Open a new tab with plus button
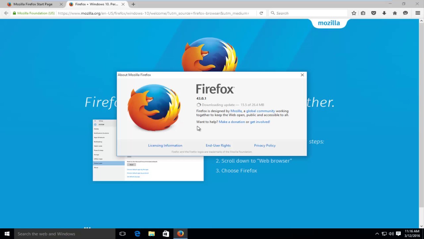Image resolution: width=424 pixels, height=239 pixels. tap(133, 4)
